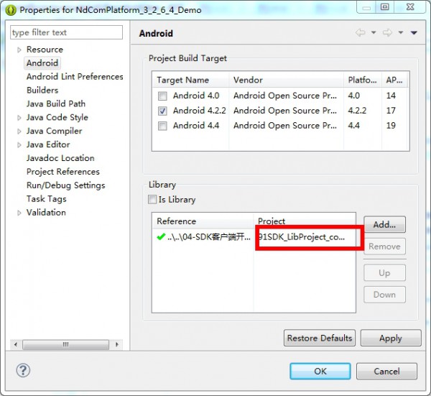Select the Validation tree entry
Image resolution: width=431 pixels, height=396 pixels.
click(x=46, y=212)
